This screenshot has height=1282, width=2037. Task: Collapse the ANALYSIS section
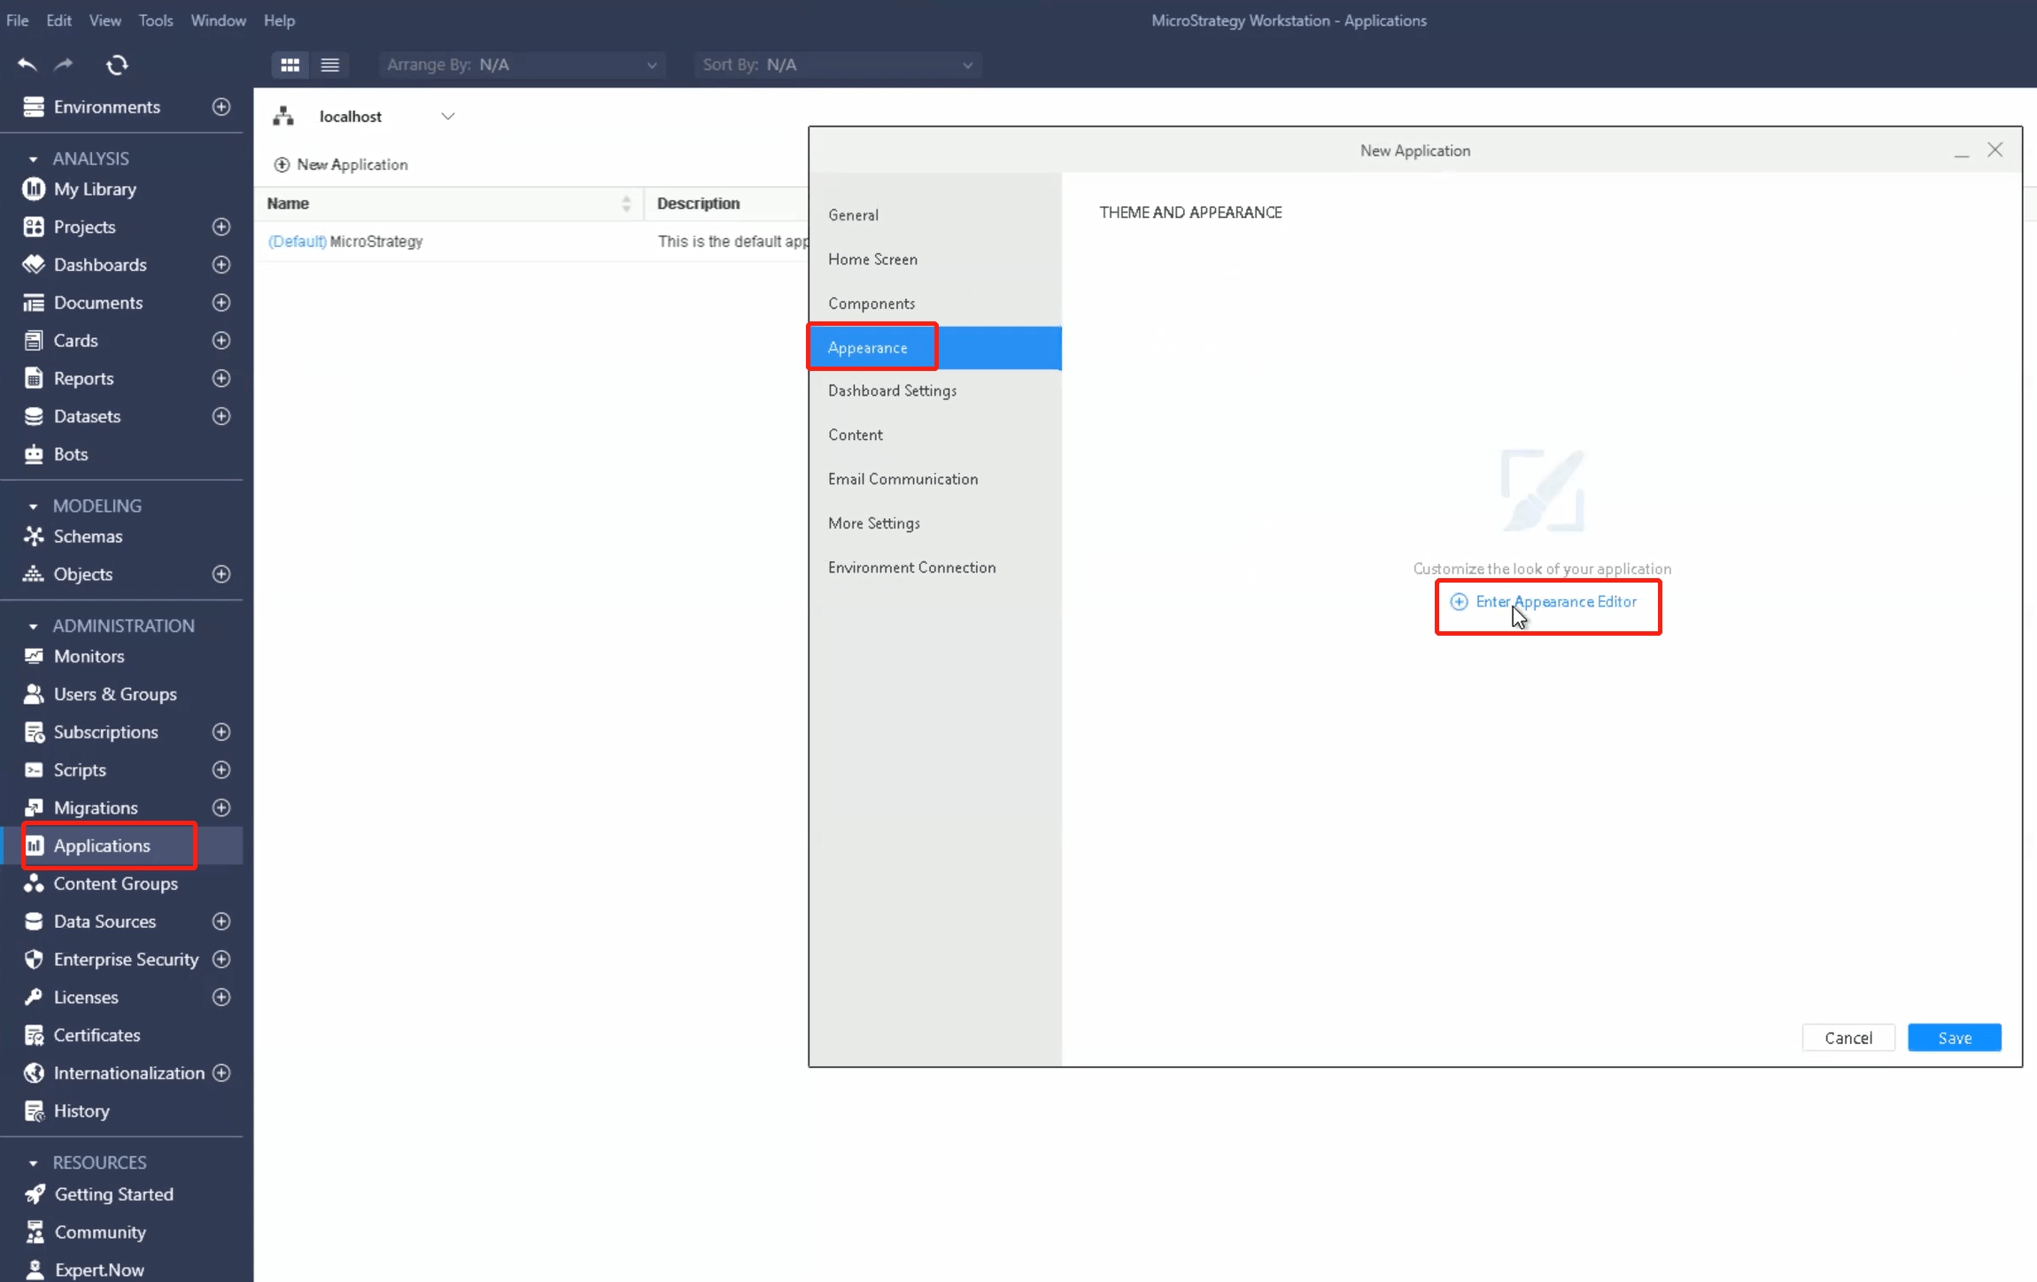point(34,159)
